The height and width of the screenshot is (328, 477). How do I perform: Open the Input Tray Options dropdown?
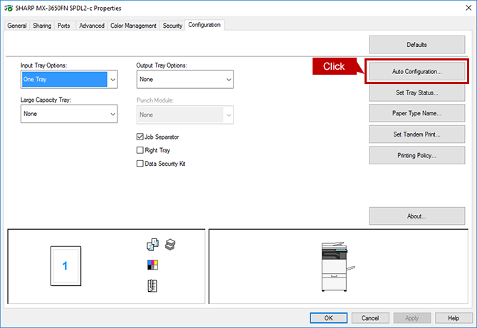click(x=69, y=80)
